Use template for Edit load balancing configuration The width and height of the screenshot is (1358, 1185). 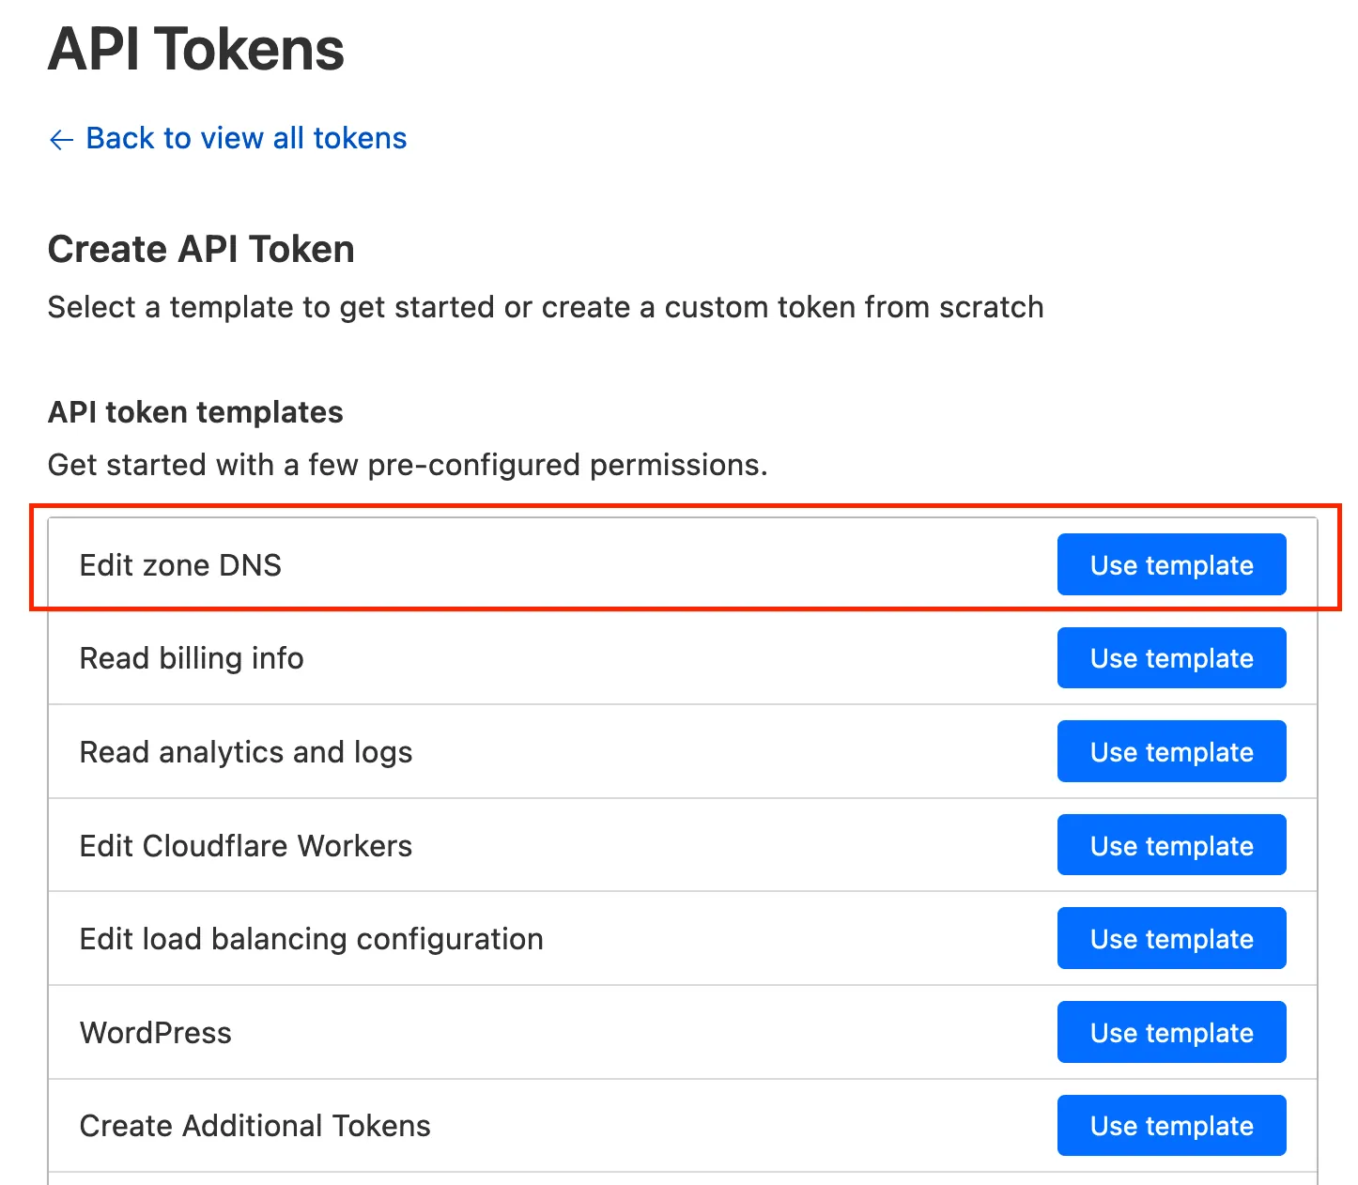[1170, 939]
